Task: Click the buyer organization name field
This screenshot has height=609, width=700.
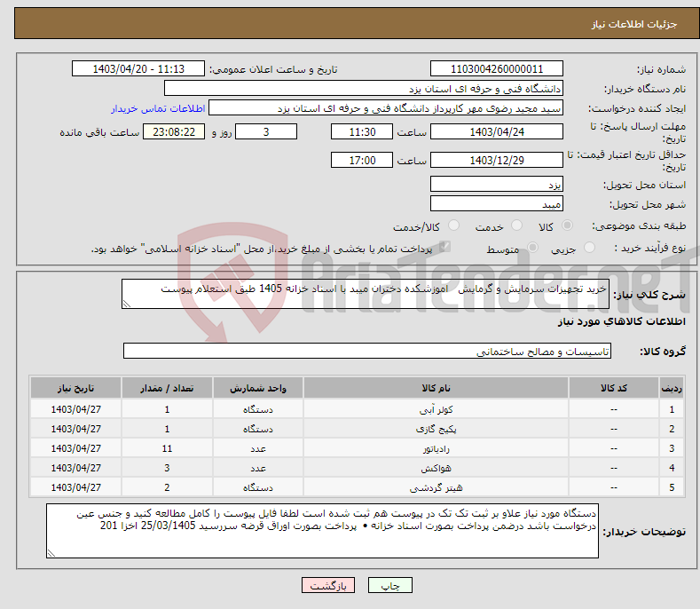Action: [364, 89]
